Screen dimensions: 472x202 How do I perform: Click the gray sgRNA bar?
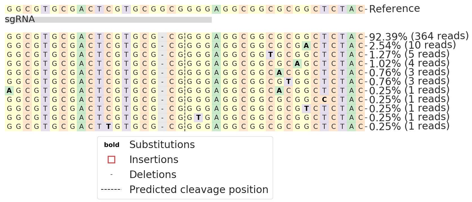point(108,20)
